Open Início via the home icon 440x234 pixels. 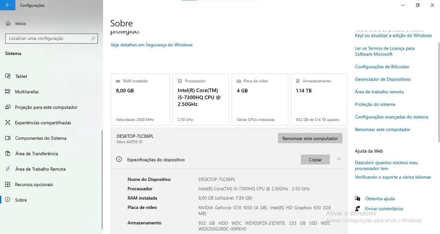tap(8, 24)
